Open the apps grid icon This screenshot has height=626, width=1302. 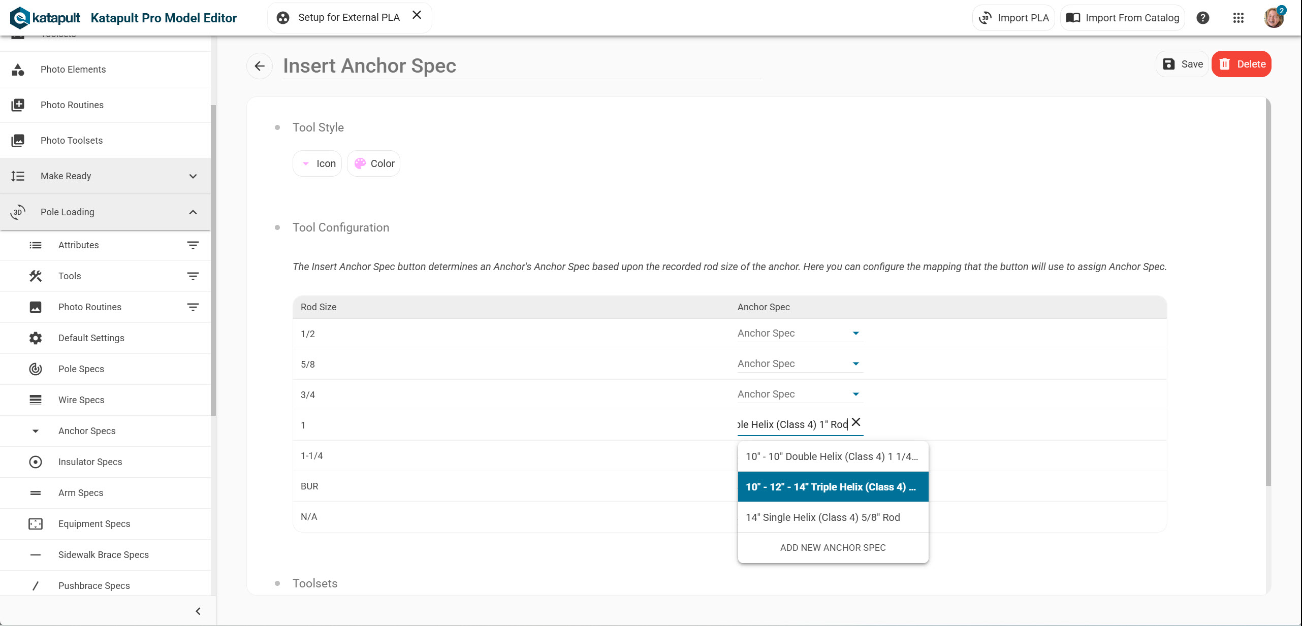1238,18
